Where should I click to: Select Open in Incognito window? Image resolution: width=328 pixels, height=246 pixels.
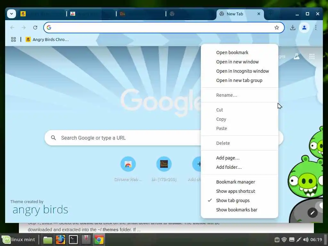[239, 71]
